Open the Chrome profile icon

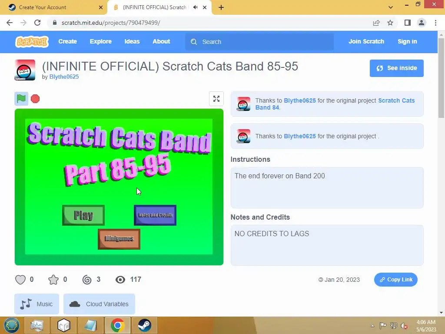(422, 23)
